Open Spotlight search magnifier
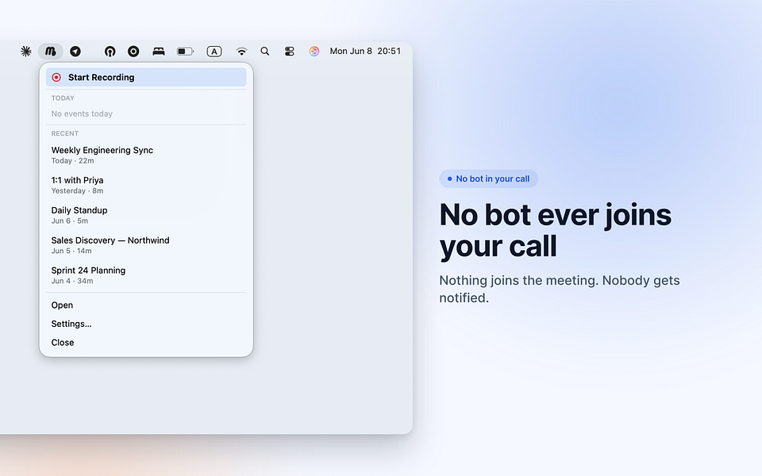762x476 pixels. click(x=265, y=51)
